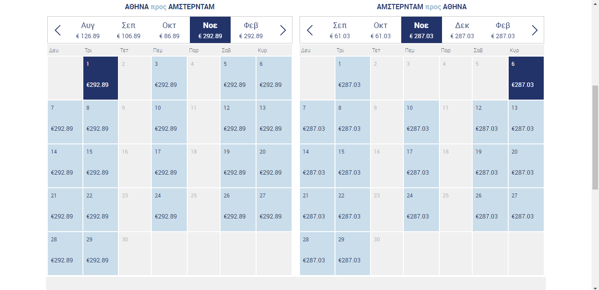
Task: Select Αυγ €126.89 month tab, outbound
Action: (88, 30)
